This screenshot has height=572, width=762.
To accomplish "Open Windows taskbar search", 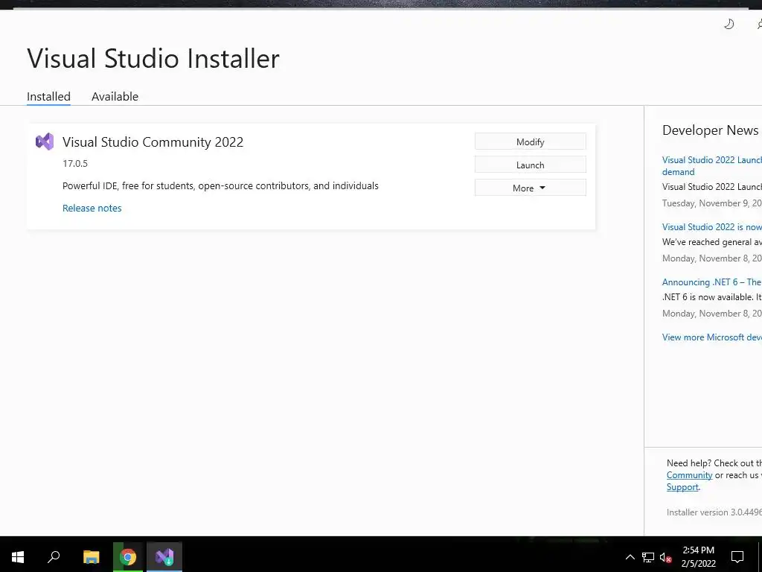I will coord(54,556).
